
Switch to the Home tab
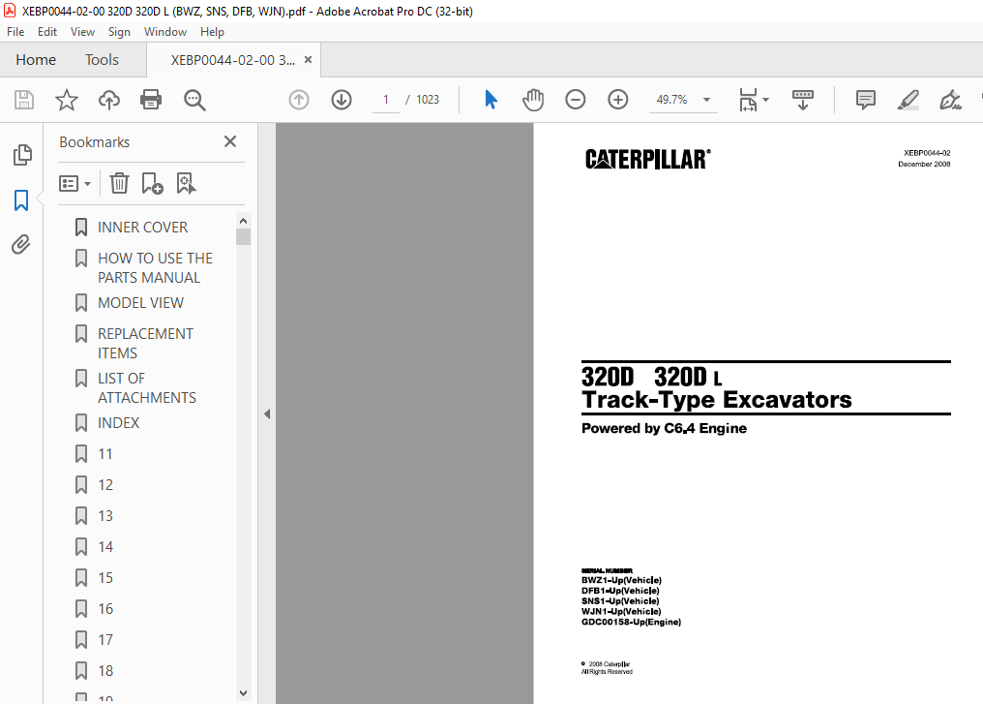[36, 60]
